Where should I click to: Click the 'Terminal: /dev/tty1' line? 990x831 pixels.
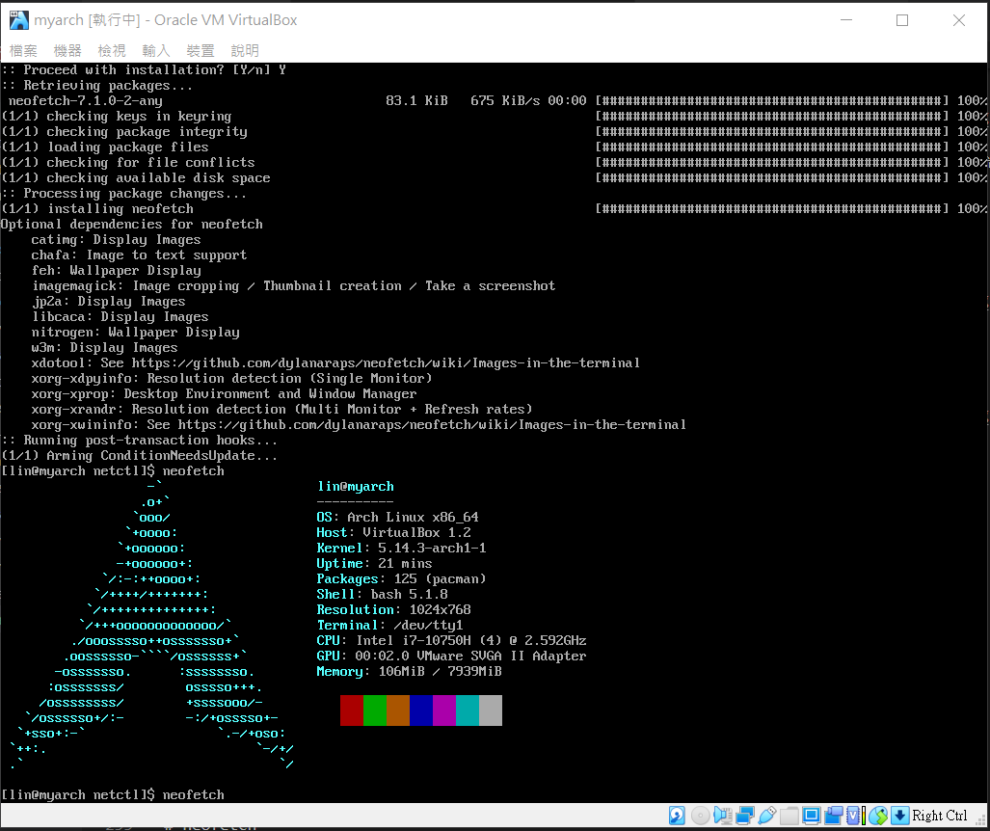(x=389, y=625)
